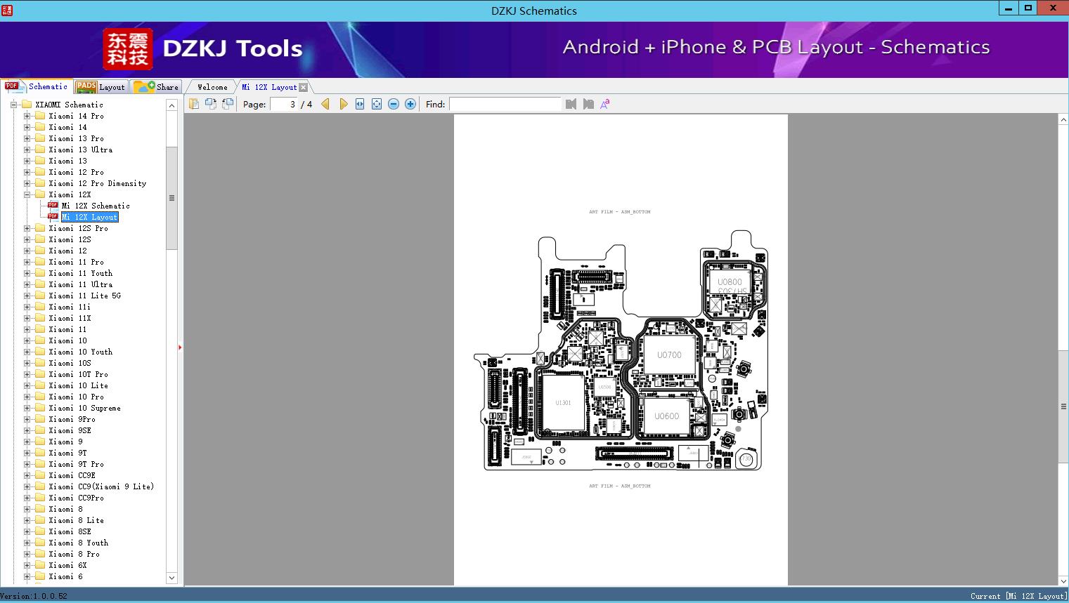The width and height of the screenshot is (1069, 603).
Task: Select the Xiaomi 6X folder
Action: click(67, 565)
